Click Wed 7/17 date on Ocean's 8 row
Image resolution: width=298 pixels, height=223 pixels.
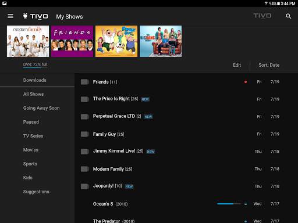point(267,204)
